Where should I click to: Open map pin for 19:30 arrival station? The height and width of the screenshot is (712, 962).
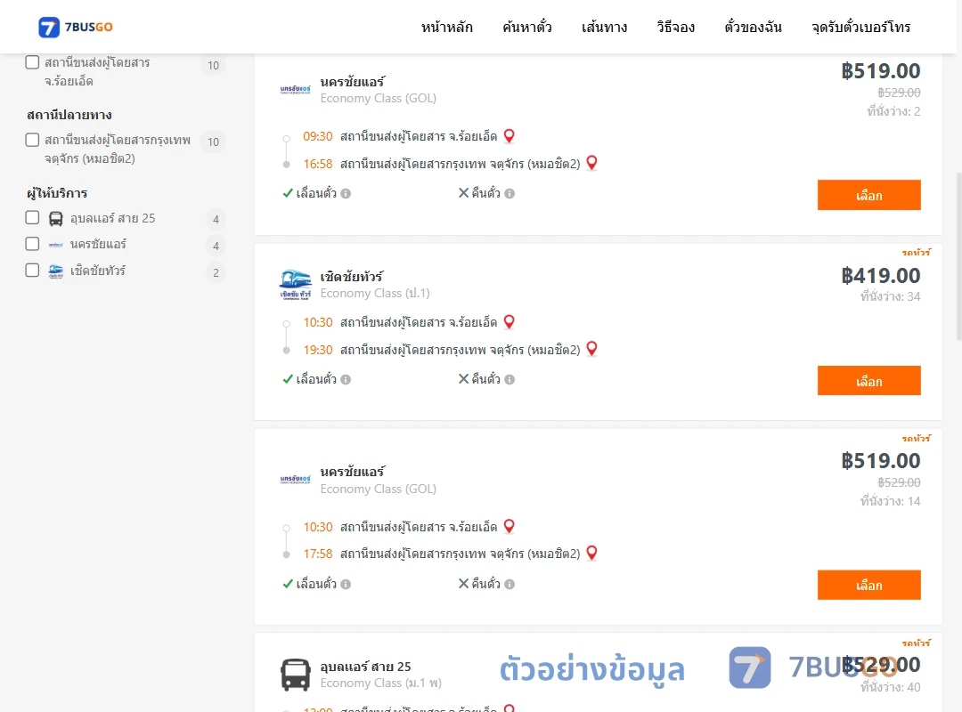pyautogui.click(x=592, y=349)
